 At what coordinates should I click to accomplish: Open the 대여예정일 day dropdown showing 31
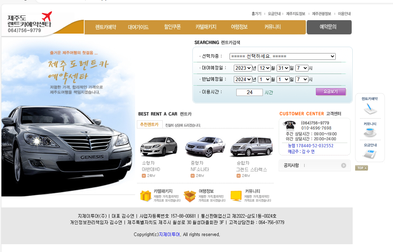tap(283, 68)
